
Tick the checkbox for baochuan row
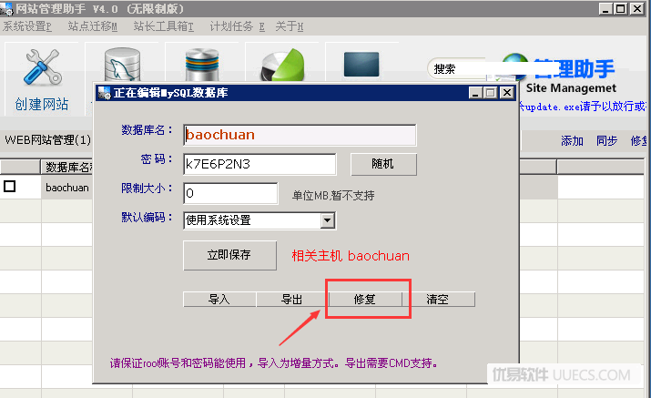9,186
